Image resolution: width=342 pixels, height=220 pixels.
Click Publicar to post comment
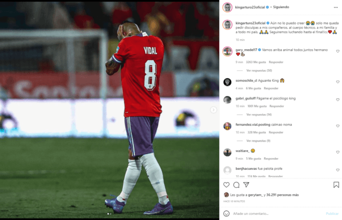[332, 214]
